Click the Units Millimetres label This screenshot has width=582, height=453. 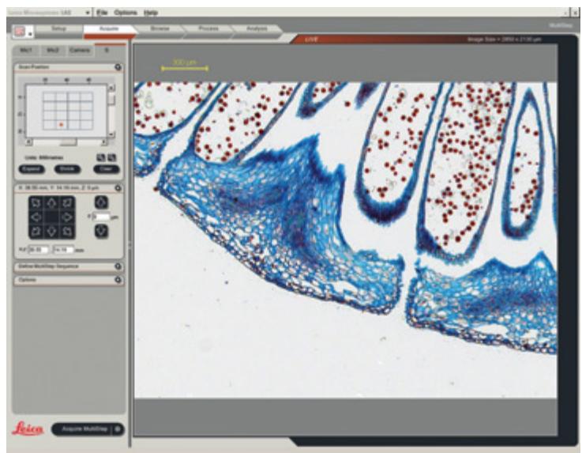[x=43, y=158]
